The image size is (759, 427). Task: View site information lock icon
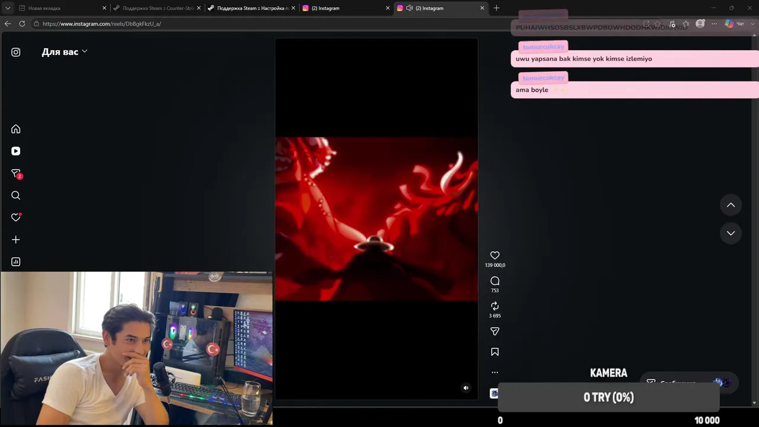(36, 24)
